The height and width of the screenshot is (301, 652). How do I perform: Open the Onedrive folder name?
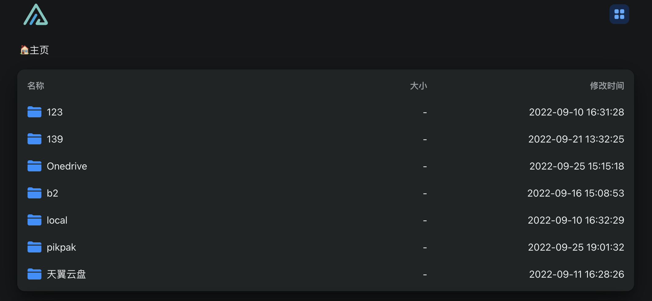pyautogui.click(x=67, y=166)
